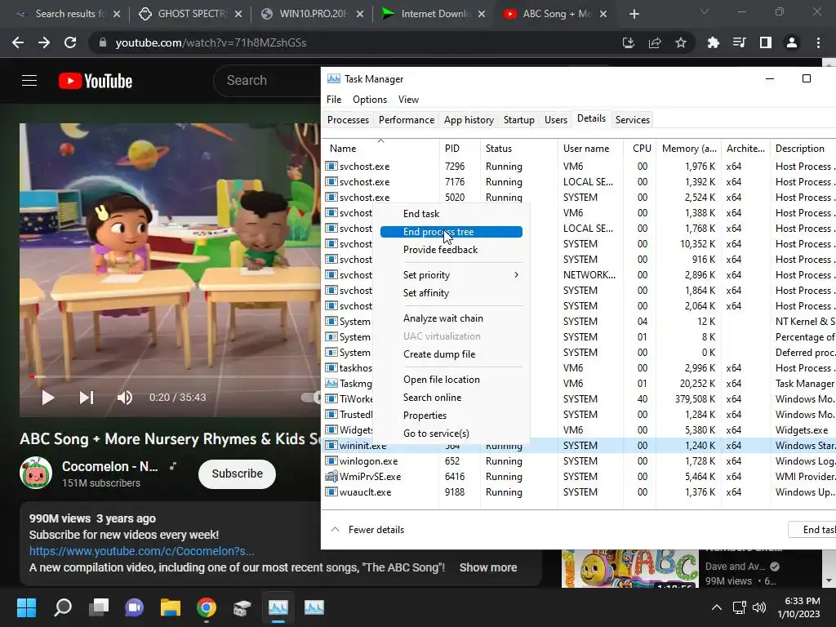Expand Set priority submenu

pyautogui.click(x=451, y=275)
